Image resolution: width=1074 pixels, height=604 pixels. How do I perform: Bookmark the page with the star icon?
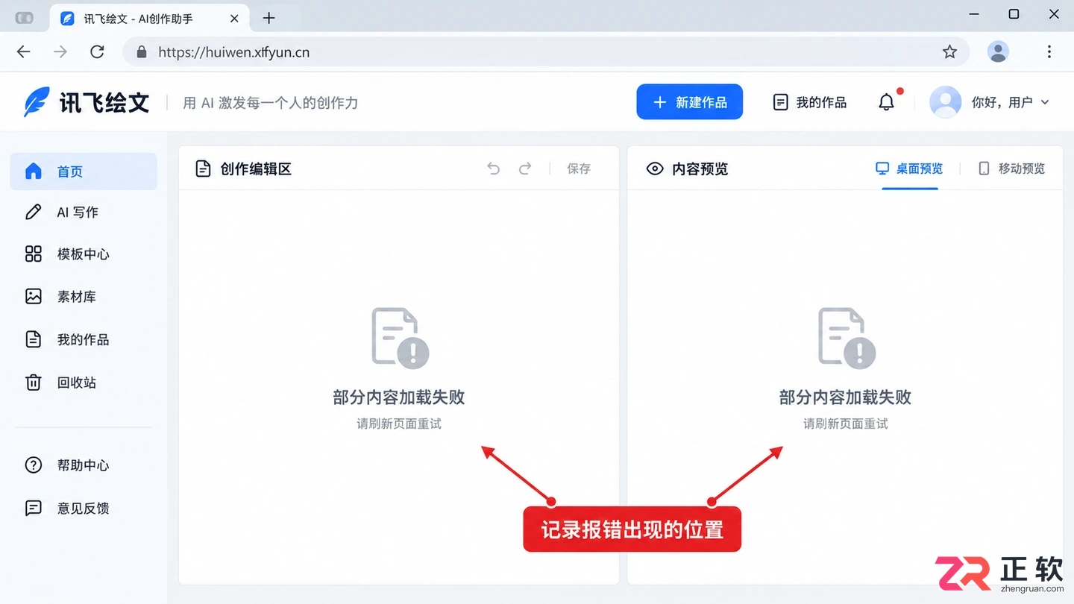(949, 51)
